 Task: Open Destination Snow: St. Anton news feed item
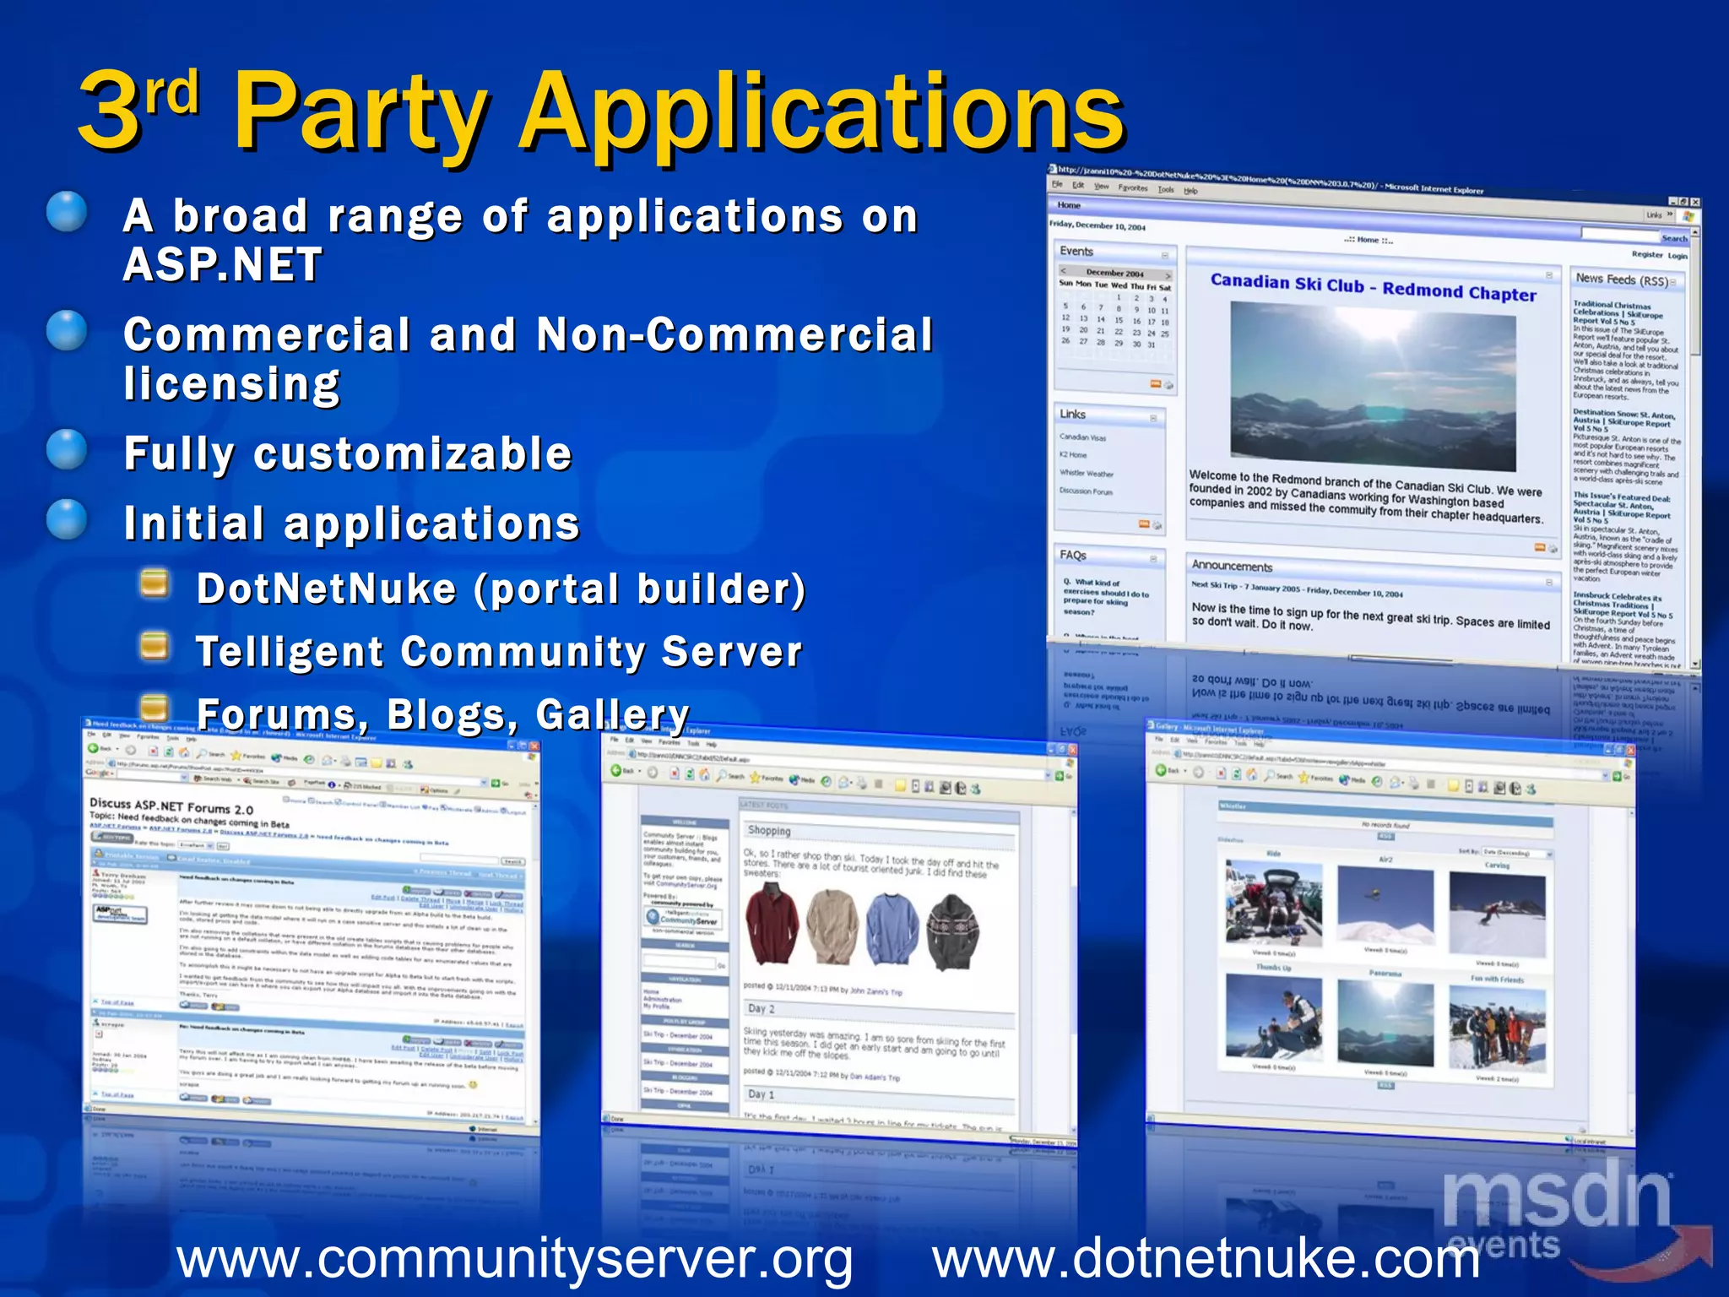coord(1623,421)
